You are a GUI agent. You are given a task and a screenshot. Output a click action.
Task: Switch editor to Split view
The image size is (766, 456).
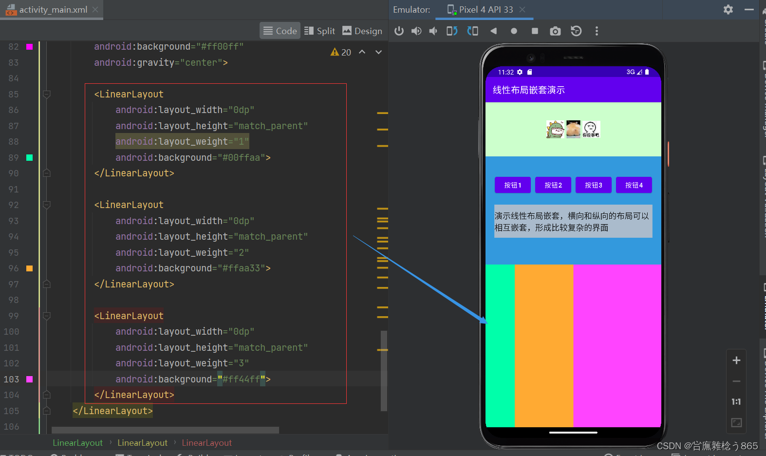319,31
